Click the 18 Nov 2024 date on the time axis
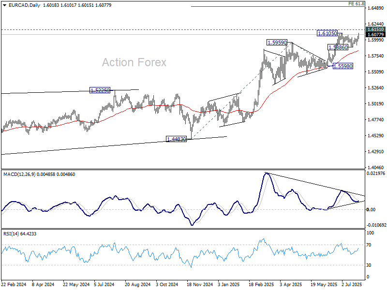The width and height of the screenshot is (387, 290). tap(200, 284)
